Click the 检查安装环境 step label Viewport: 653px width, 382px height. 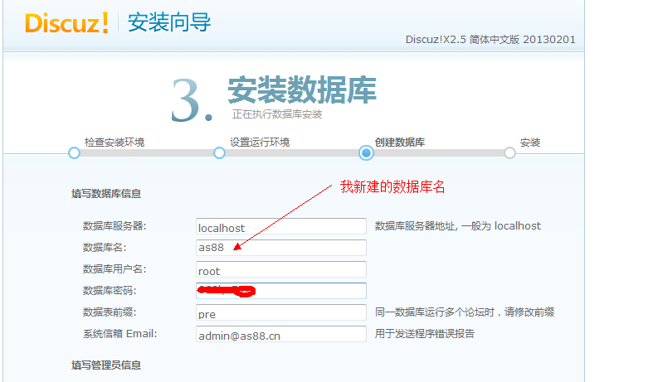coord(115,143)
